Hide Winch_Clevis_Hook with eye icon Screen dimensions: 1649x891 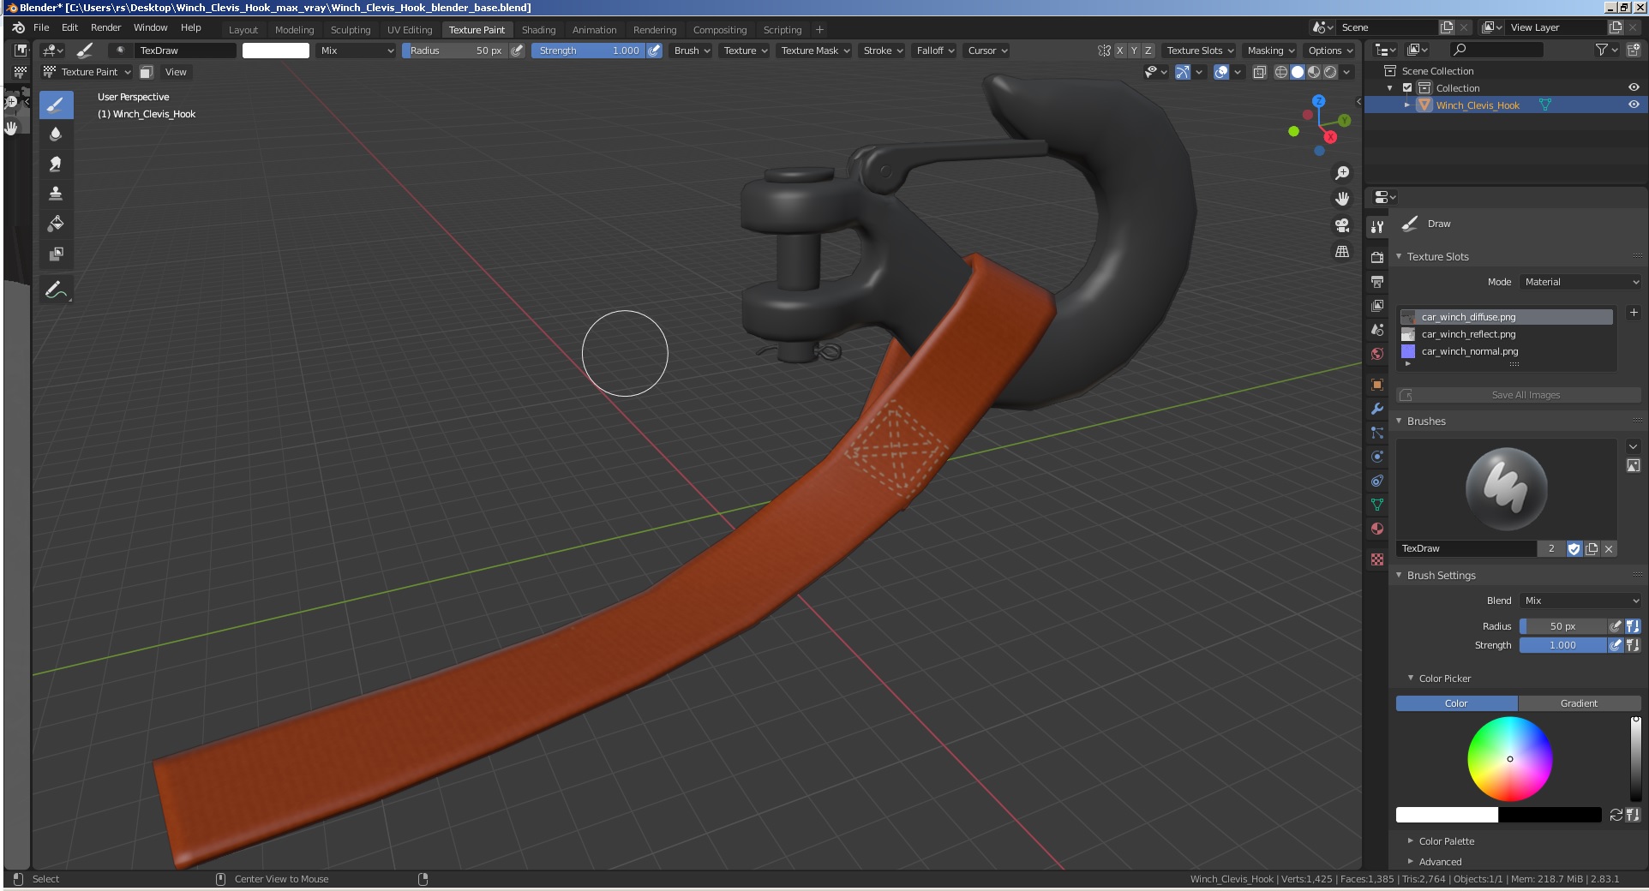[1634, 105]
